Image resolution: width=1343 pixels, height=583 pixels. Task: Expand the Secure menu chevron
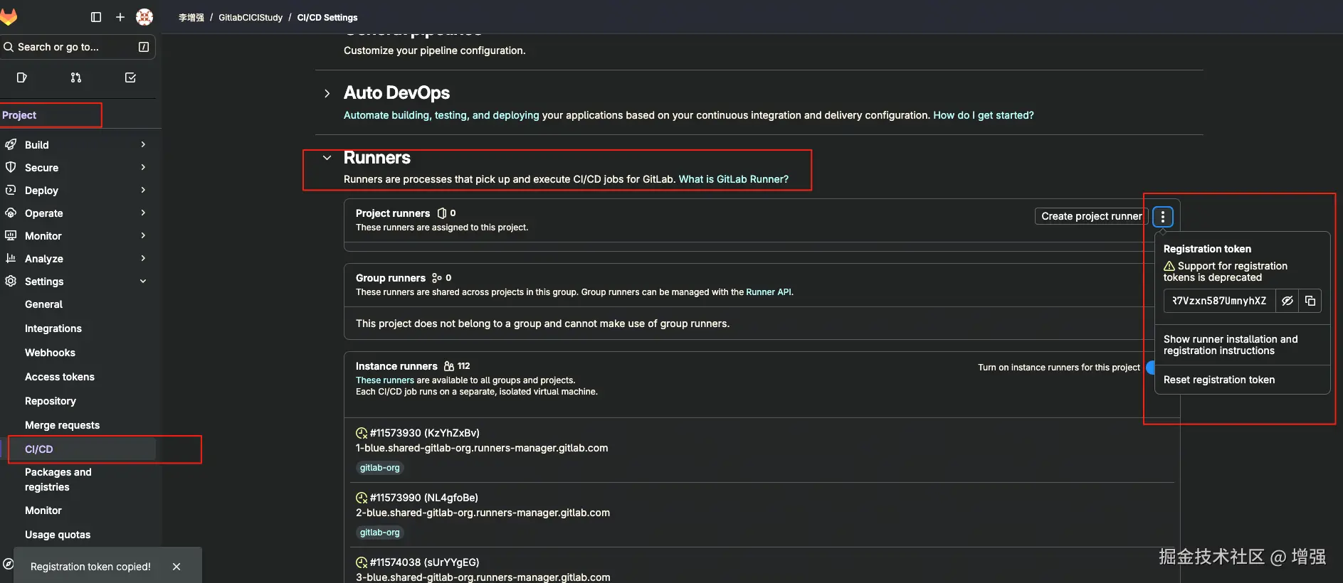(143, 167)
